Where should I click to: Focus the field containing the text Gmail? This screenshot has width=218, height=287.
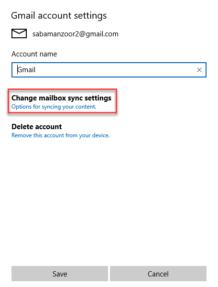(x=109, y=70)
